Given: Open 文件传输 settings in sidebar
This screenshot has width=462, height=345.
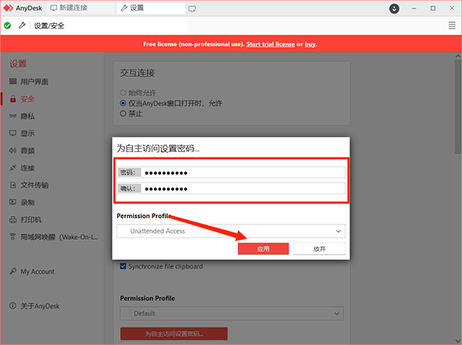Looking at the screenshot, I should [x=34, y=185].
